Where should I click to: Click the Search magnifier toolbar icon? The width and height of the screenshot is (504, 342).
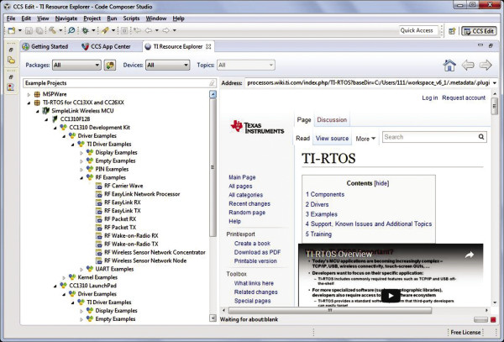click(x=71, y=30)
